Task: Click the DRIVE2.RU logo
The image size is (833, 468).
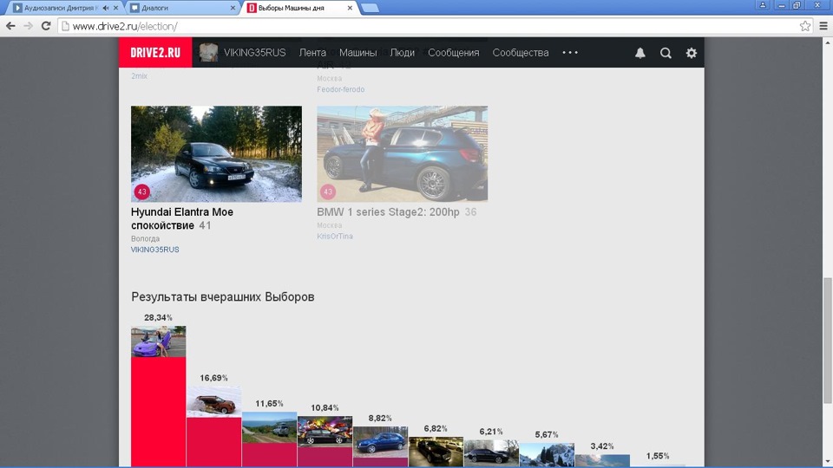Action: pyautogui.click(x=155, y=53)
